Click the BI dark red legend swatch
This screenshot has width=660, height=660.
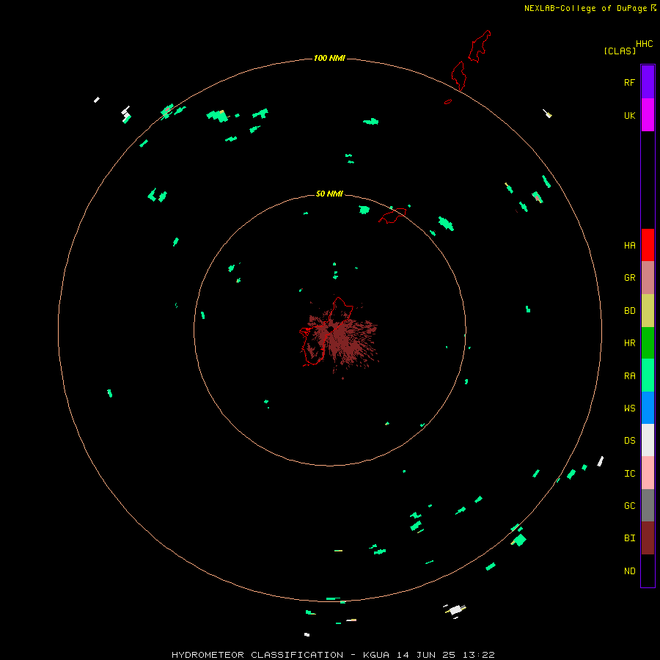[x=648, y=538]
